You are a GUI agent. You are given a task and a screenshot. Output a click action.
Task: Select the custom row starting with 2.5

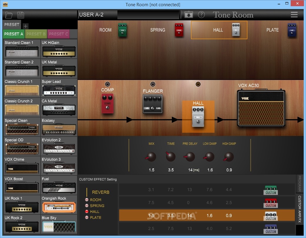click(207, 229)
